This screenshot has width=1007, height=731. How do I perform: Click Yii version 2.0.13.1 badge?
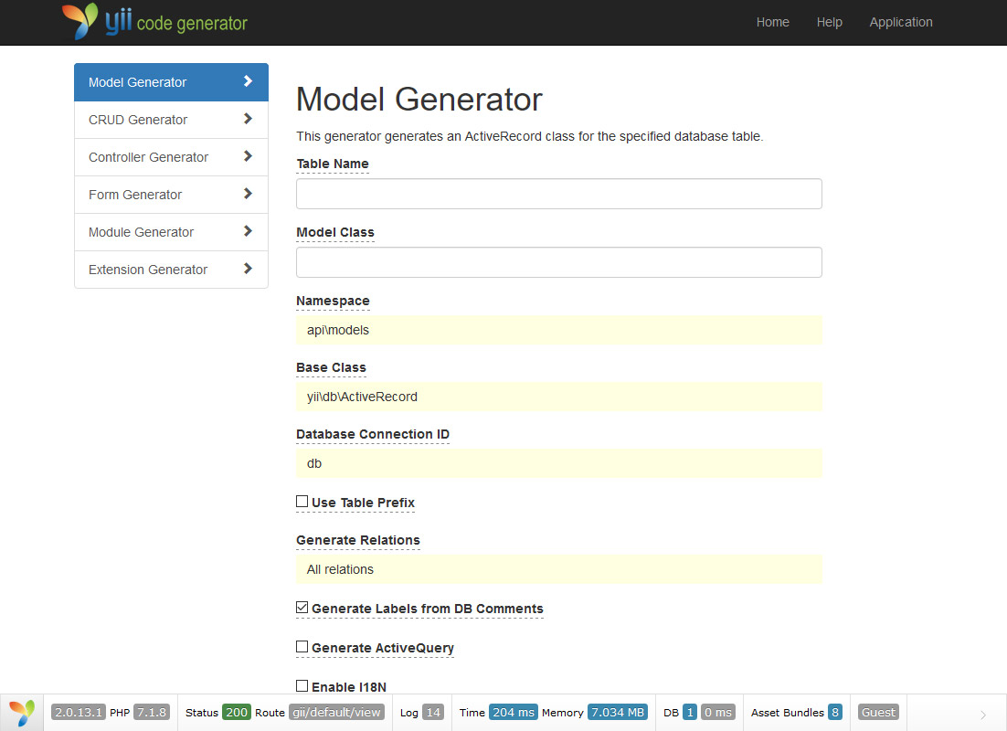78,713
